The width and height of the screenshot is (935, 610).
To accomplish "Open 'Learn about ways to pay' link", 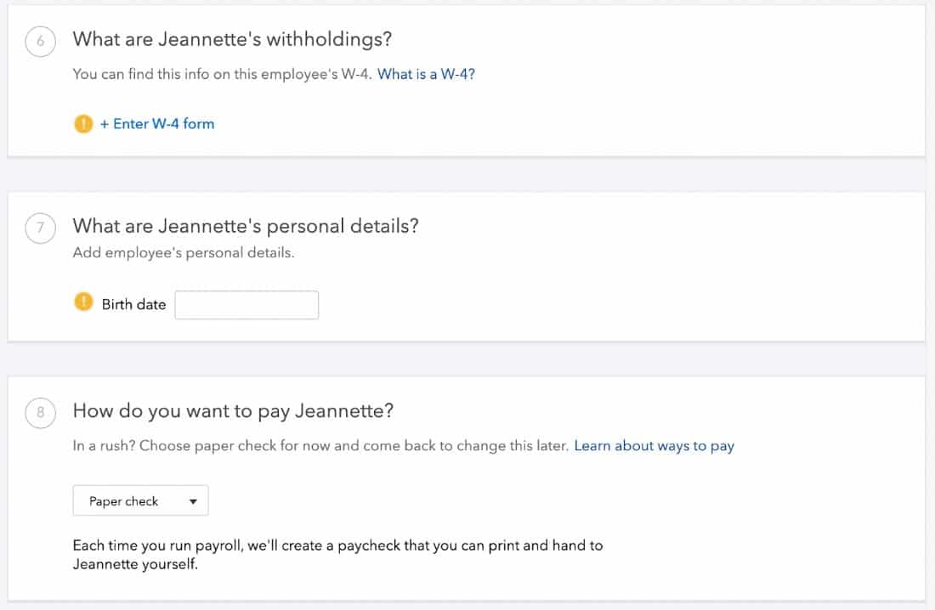I will [654, 446].
